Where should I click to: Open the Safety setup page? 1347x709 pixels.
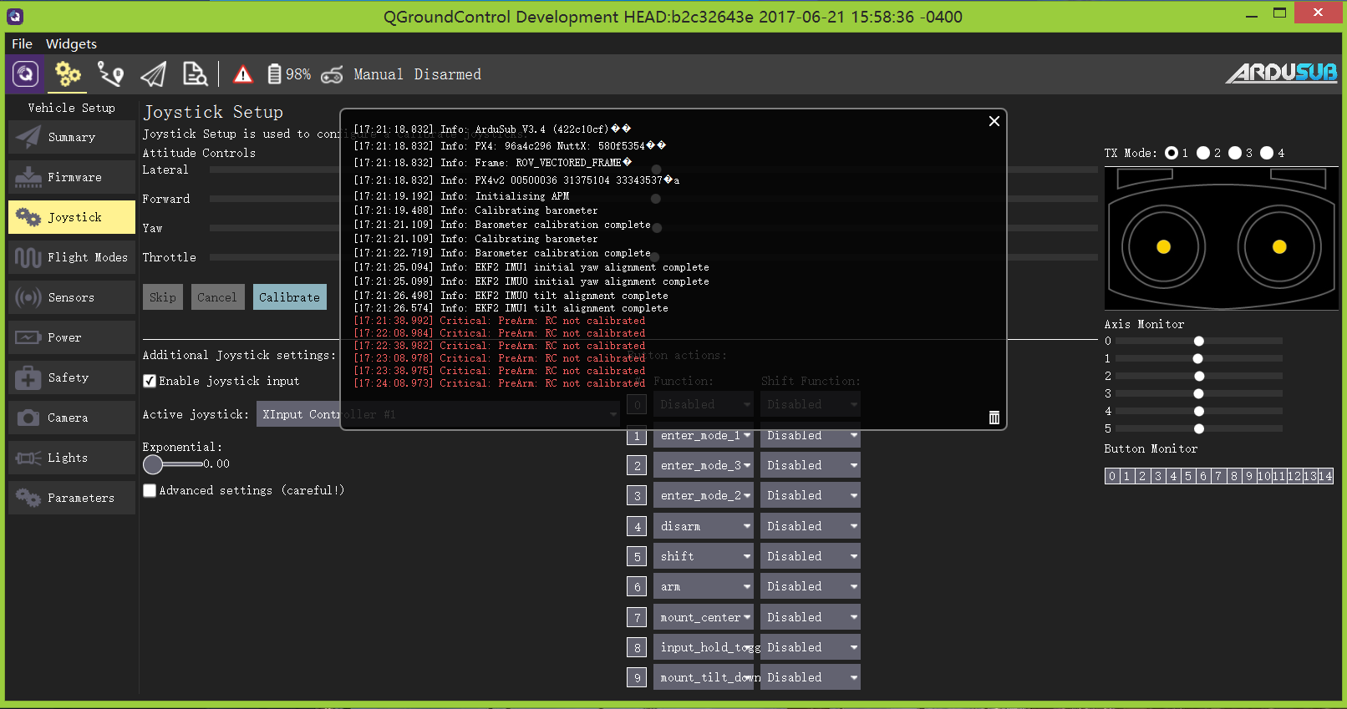tap(72, 377)
